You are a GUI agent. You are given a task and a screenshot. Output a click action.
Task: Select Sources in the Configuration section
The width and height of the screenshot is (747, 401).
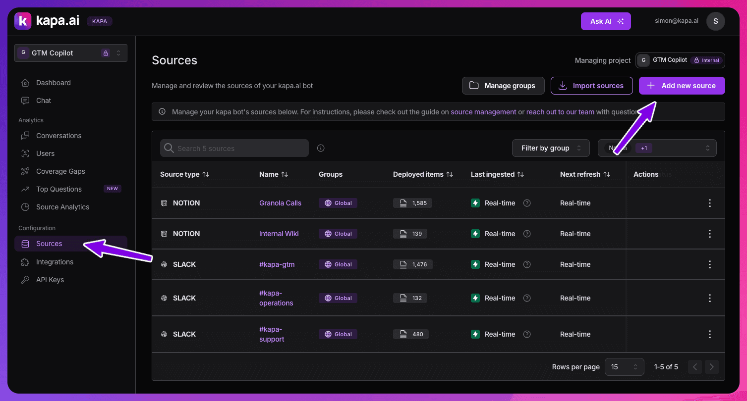[x=71, y=244]
